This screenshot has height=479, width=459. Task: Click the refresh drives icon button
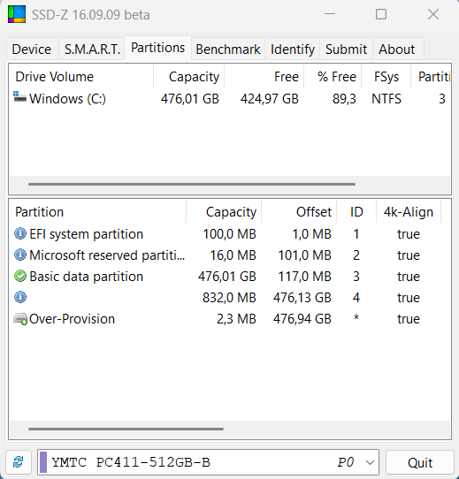point(19,462)
